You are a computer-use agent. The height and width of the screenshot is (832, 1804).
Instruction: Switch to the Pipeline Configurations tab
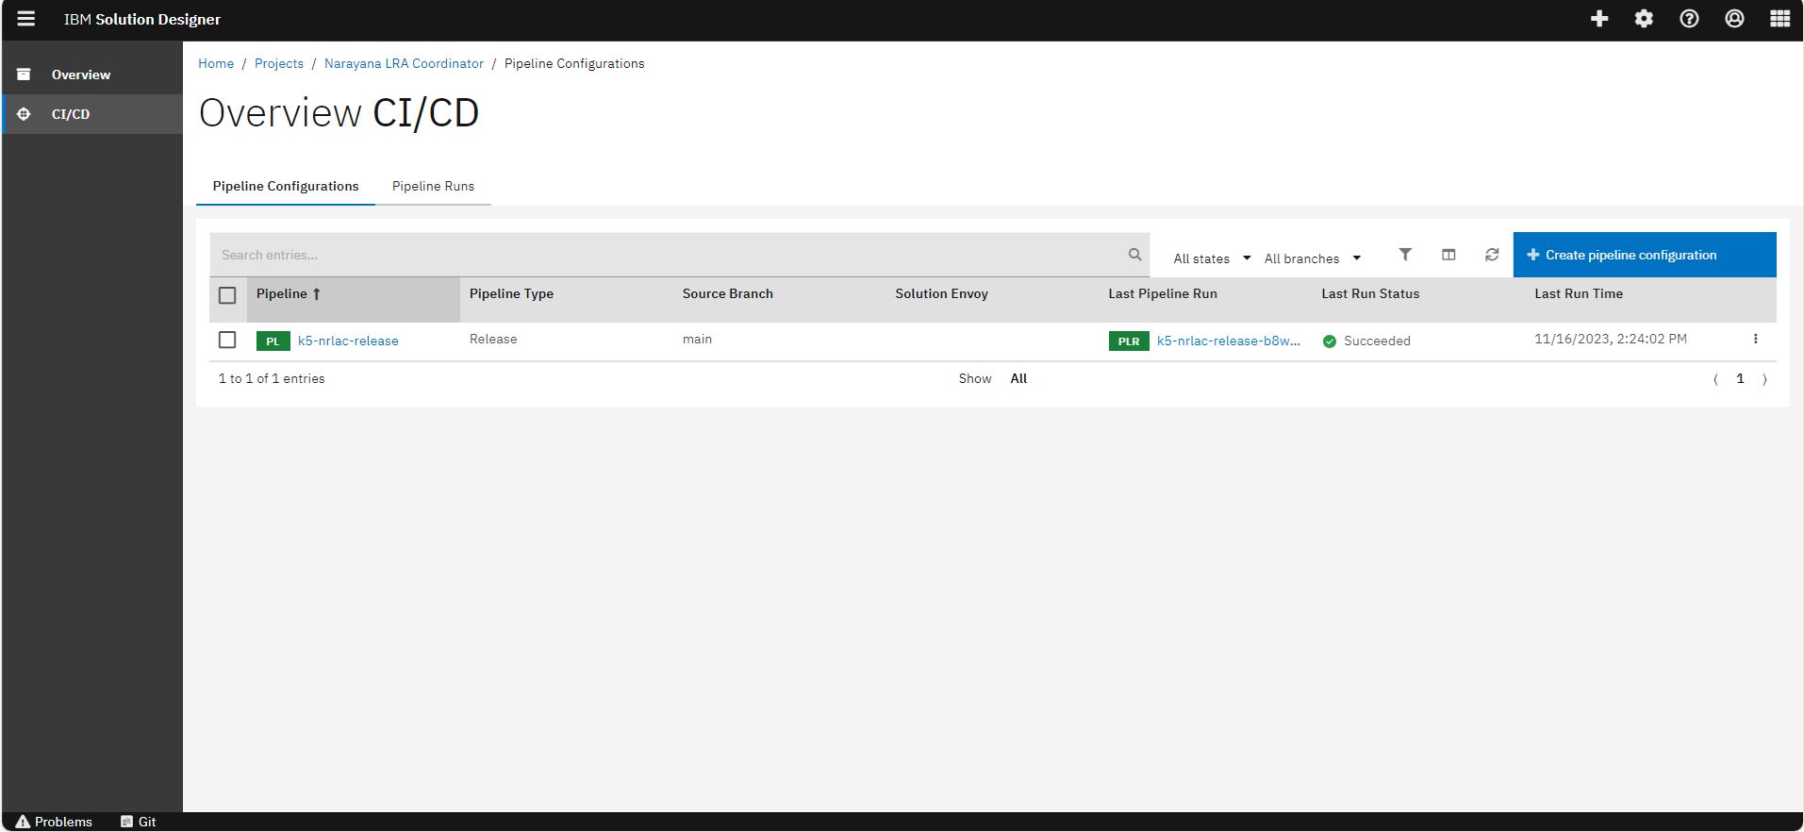pos(286,187)
